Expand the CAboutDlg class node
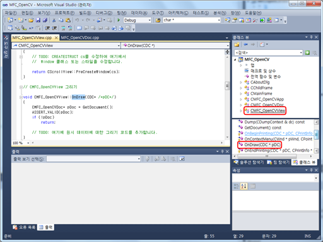 point(241,82)
